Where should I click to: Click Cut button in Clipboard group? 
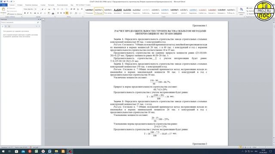pyautogui.click(x=12, y=8)
